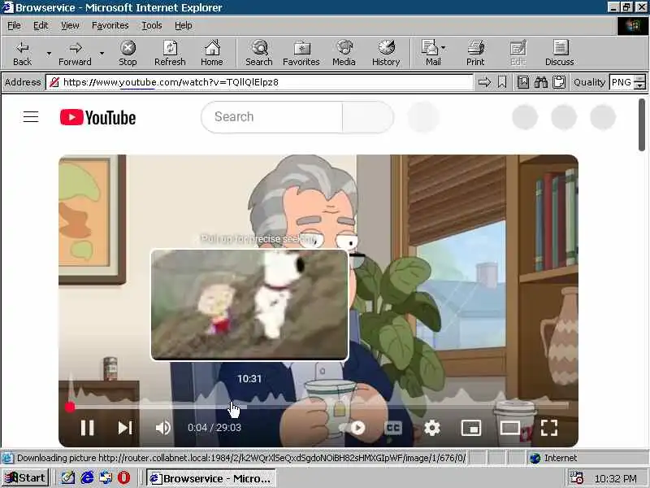Increase Quality with the up stepper arrow

[x=640, y=78]
